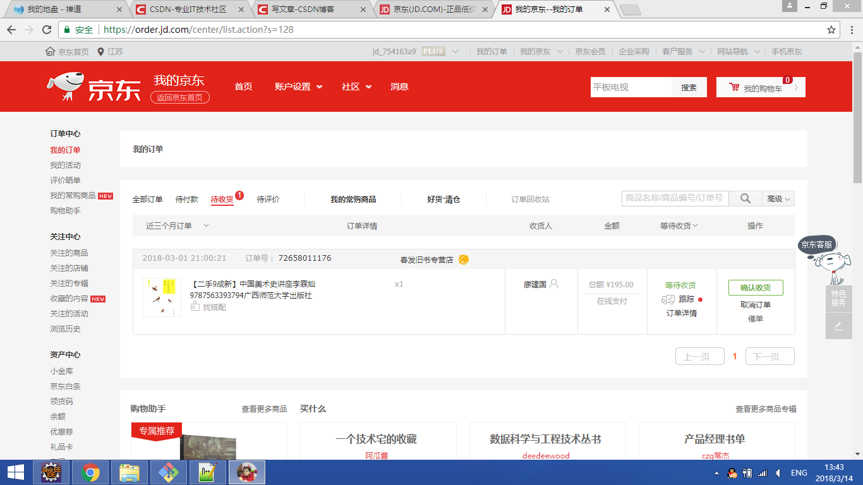Open Chrome from the taskbar
This screenshot has height=485, width=863.
90,472
